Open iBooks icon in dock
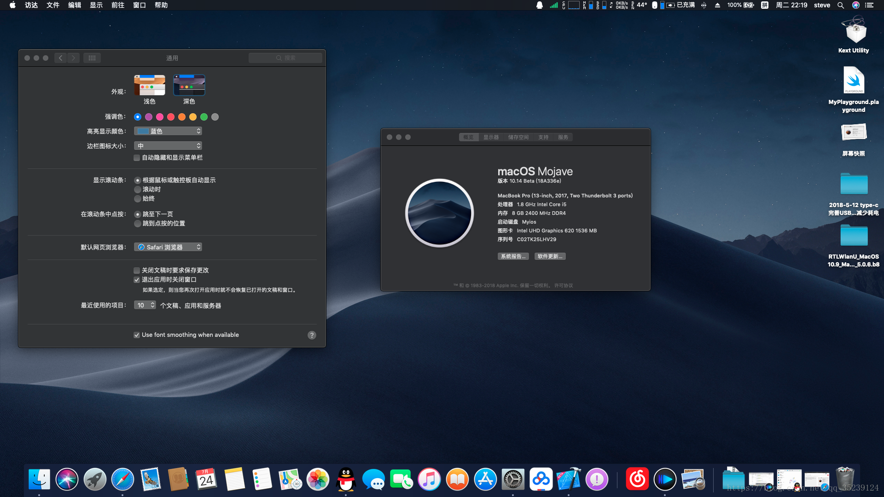Image resolution: width=884 pixels, height=497 pixels. click(x=457, y=480)
